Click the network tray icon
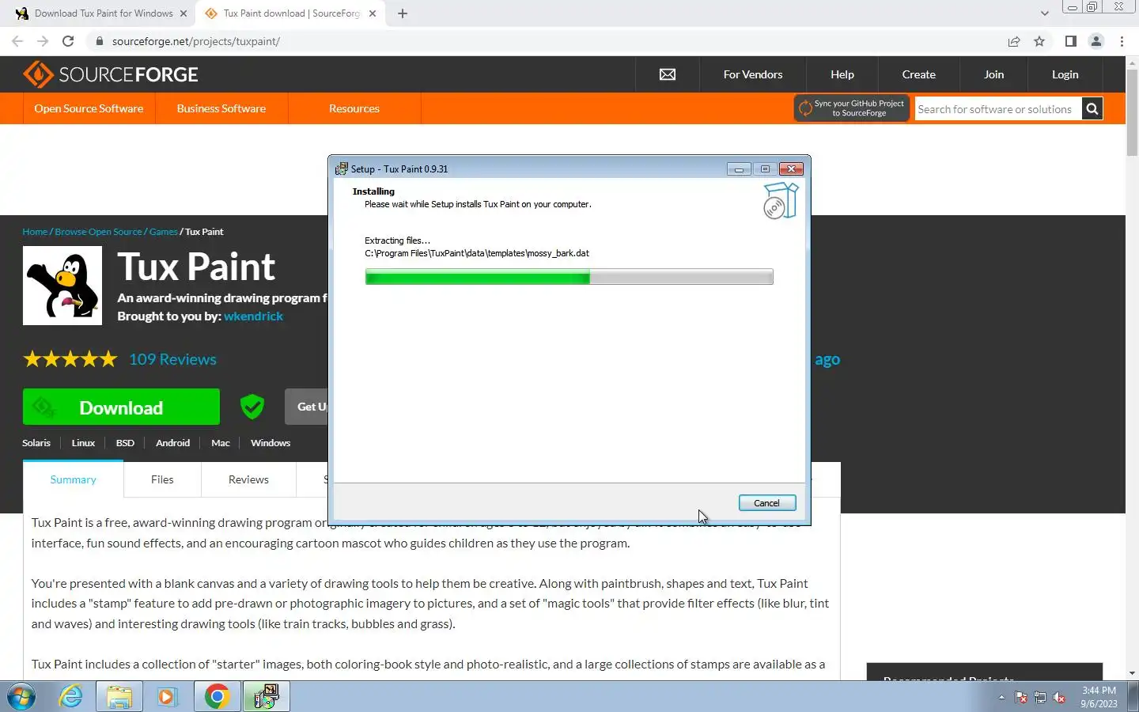The width and height of the screenshot is (1139, 712). tap(1040, 698)
